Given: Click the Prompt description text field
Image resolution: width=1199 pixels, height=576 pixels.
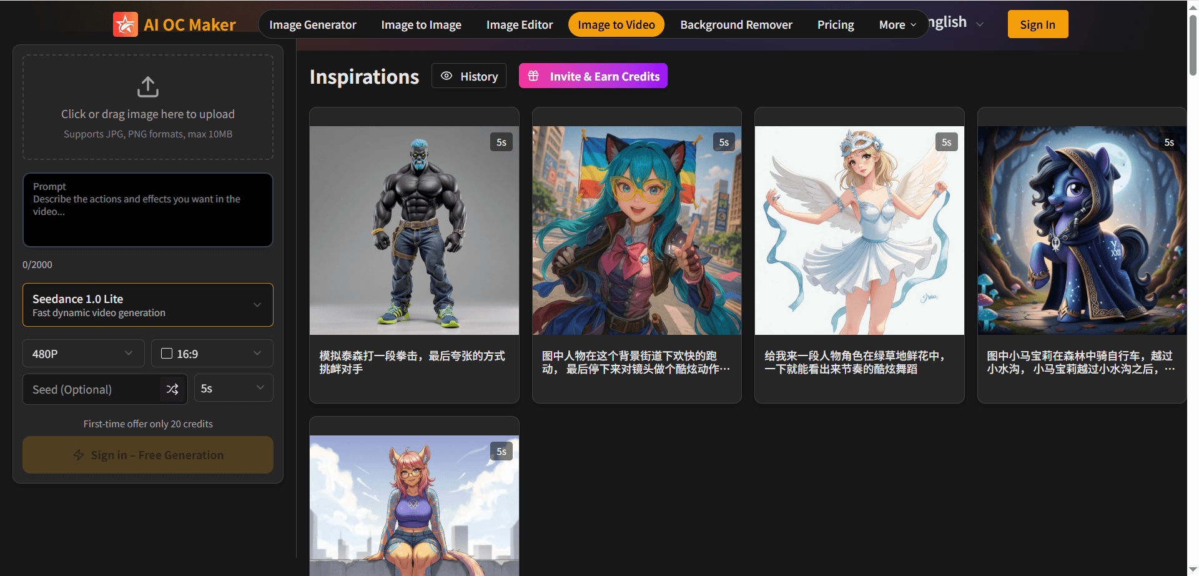Looking at the screenshot, I should [147, 210].
